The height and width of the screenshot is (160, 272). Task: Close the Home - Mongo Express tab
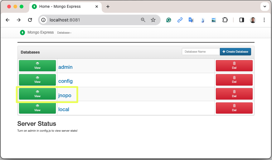pyautogui.click(x=97, y=7)
